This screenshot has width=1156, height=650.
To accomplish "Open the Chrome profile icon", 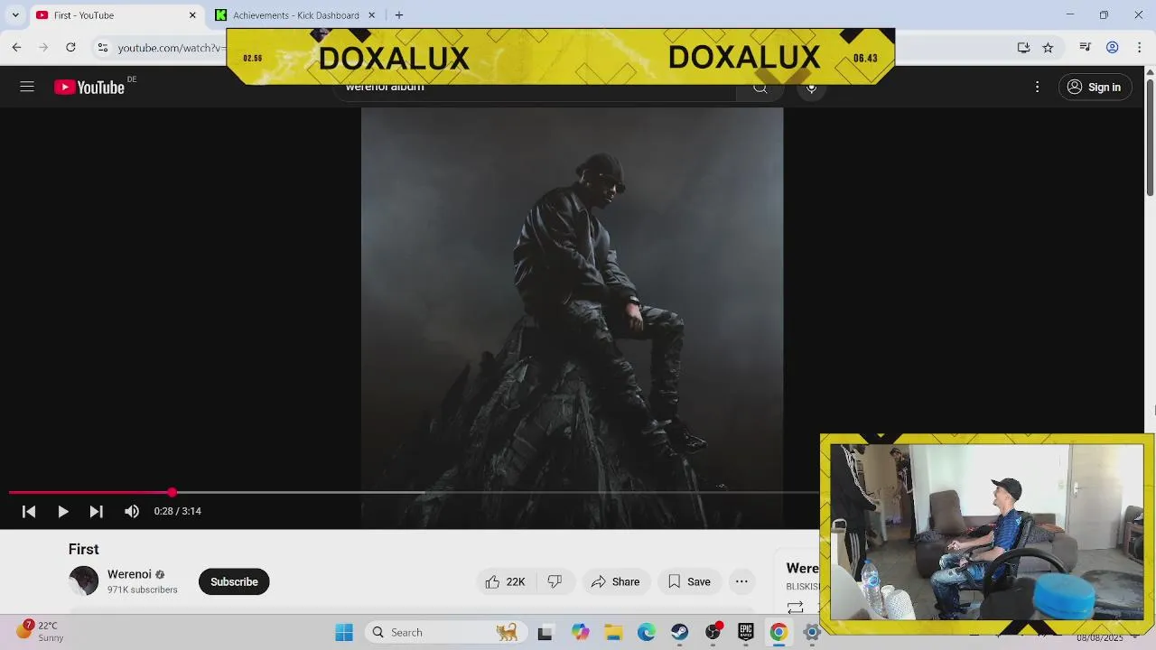I will click(x=1113, y=47).
